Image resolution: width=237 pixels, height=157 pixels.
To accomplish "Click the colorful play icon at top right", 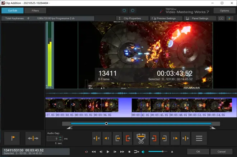I will pyautogui.click(x=230, y=18).
